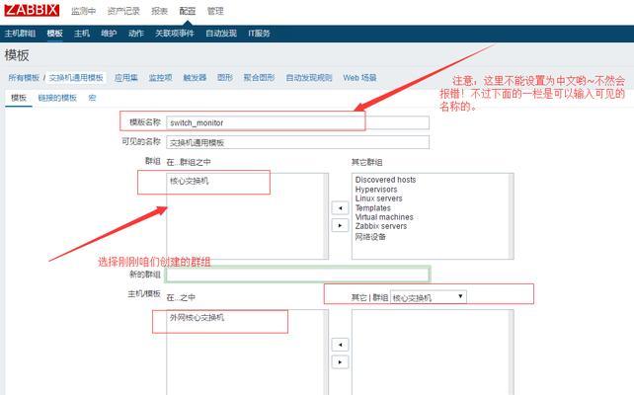Switch to the 链接的模板 tab
634x395 pixels.
(57, 98)
